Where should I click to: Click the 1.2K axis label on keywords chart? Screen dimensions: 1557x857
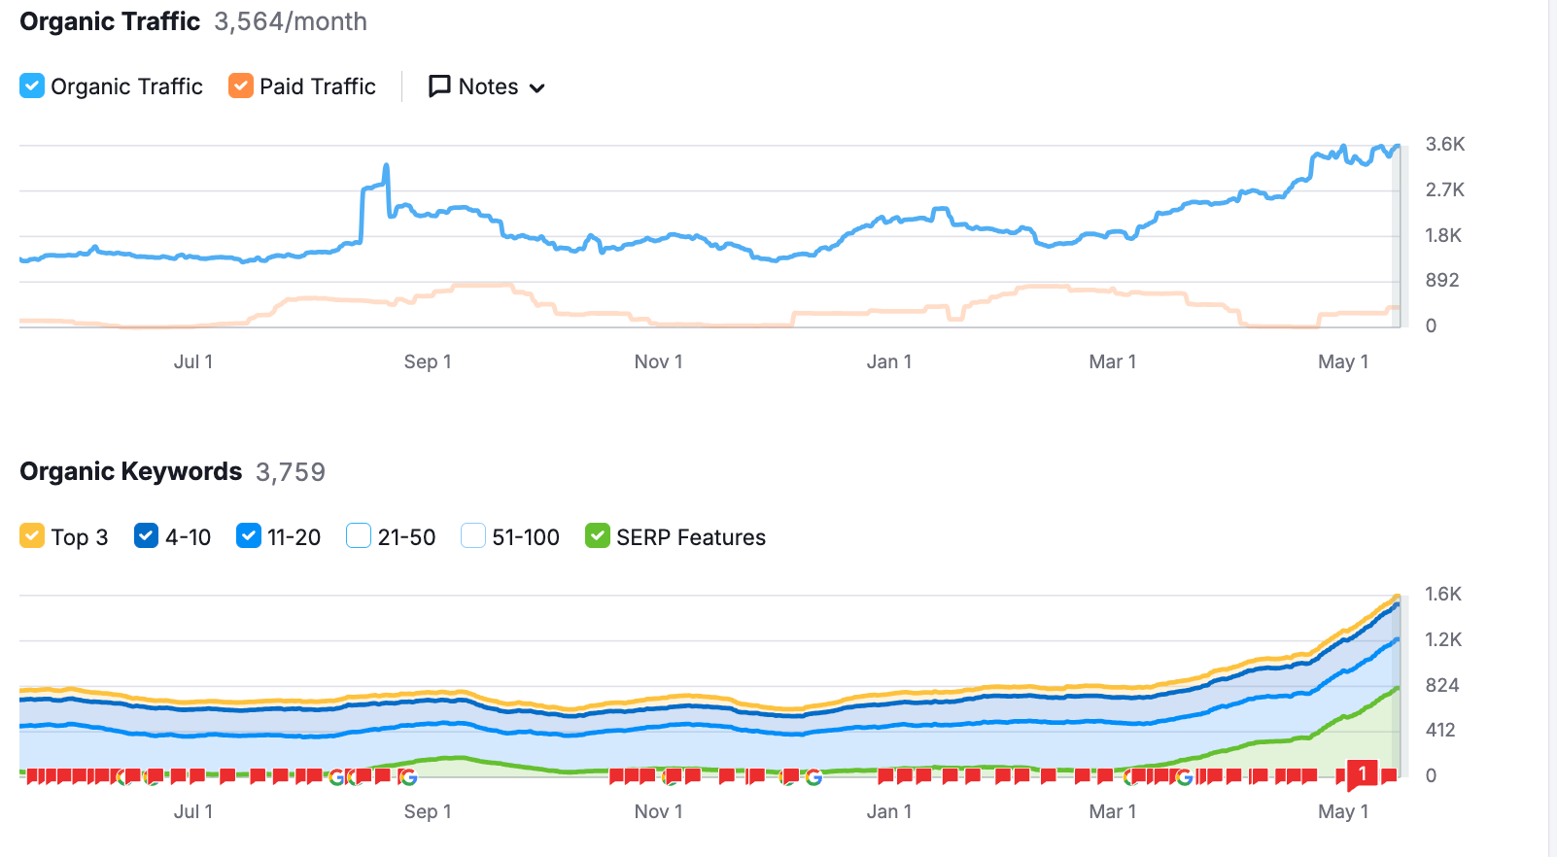(x=1443, y=639)
